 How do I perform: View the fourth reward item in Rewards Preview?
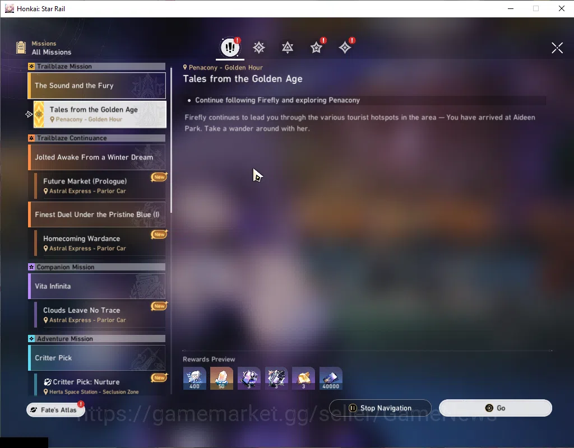pos(276,379)
